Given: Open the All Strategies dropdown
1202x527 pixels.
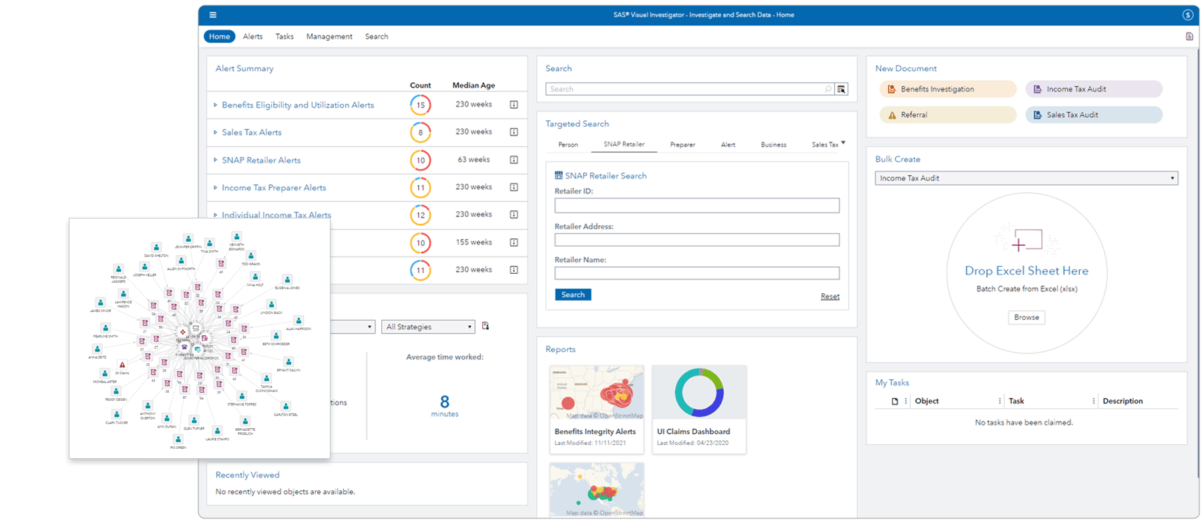Looking at the screenshot, I should pos(428,327).
